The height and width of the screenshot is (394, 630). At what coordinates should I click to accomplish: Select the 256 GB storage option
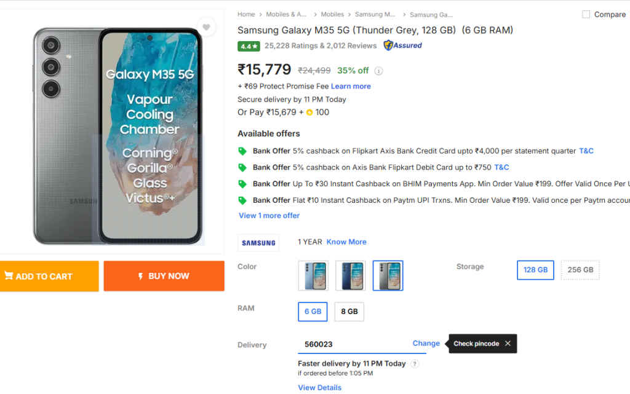[x=580, y=270]
